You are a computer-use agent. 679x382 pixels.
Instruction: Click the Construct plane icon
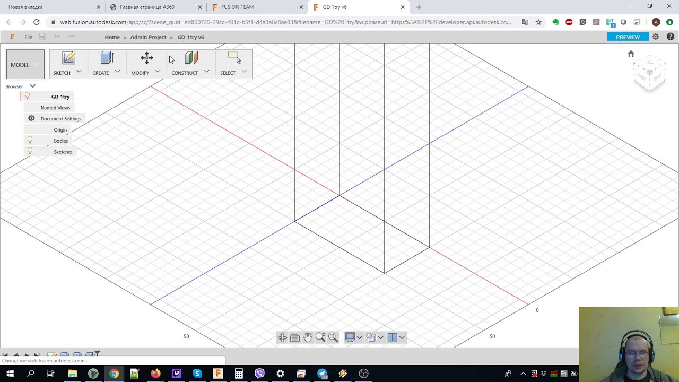191,58
